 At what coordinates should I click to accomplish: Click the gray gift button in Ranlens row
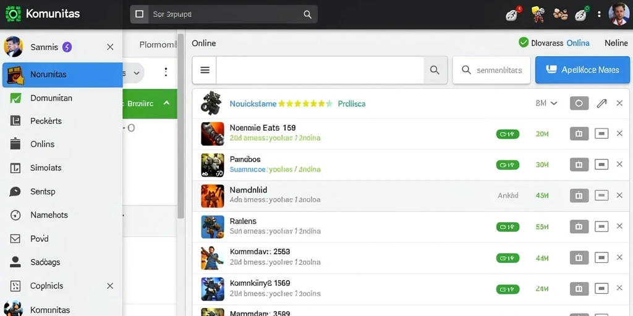(579, 227)
